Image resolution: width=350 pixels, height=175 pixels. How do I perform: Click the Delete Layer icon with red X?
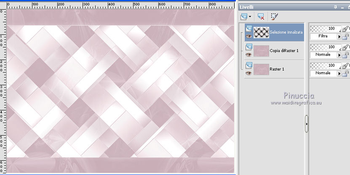coord(261,16)
